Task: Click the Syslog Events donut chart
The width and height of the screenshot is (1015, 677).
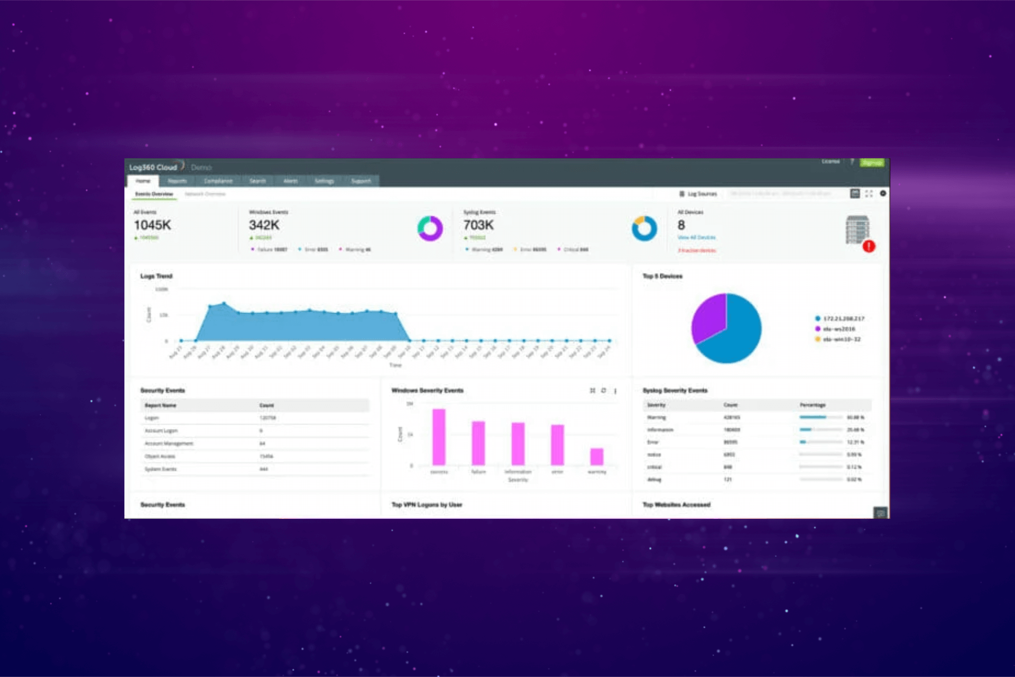Action: click(644, 228)
